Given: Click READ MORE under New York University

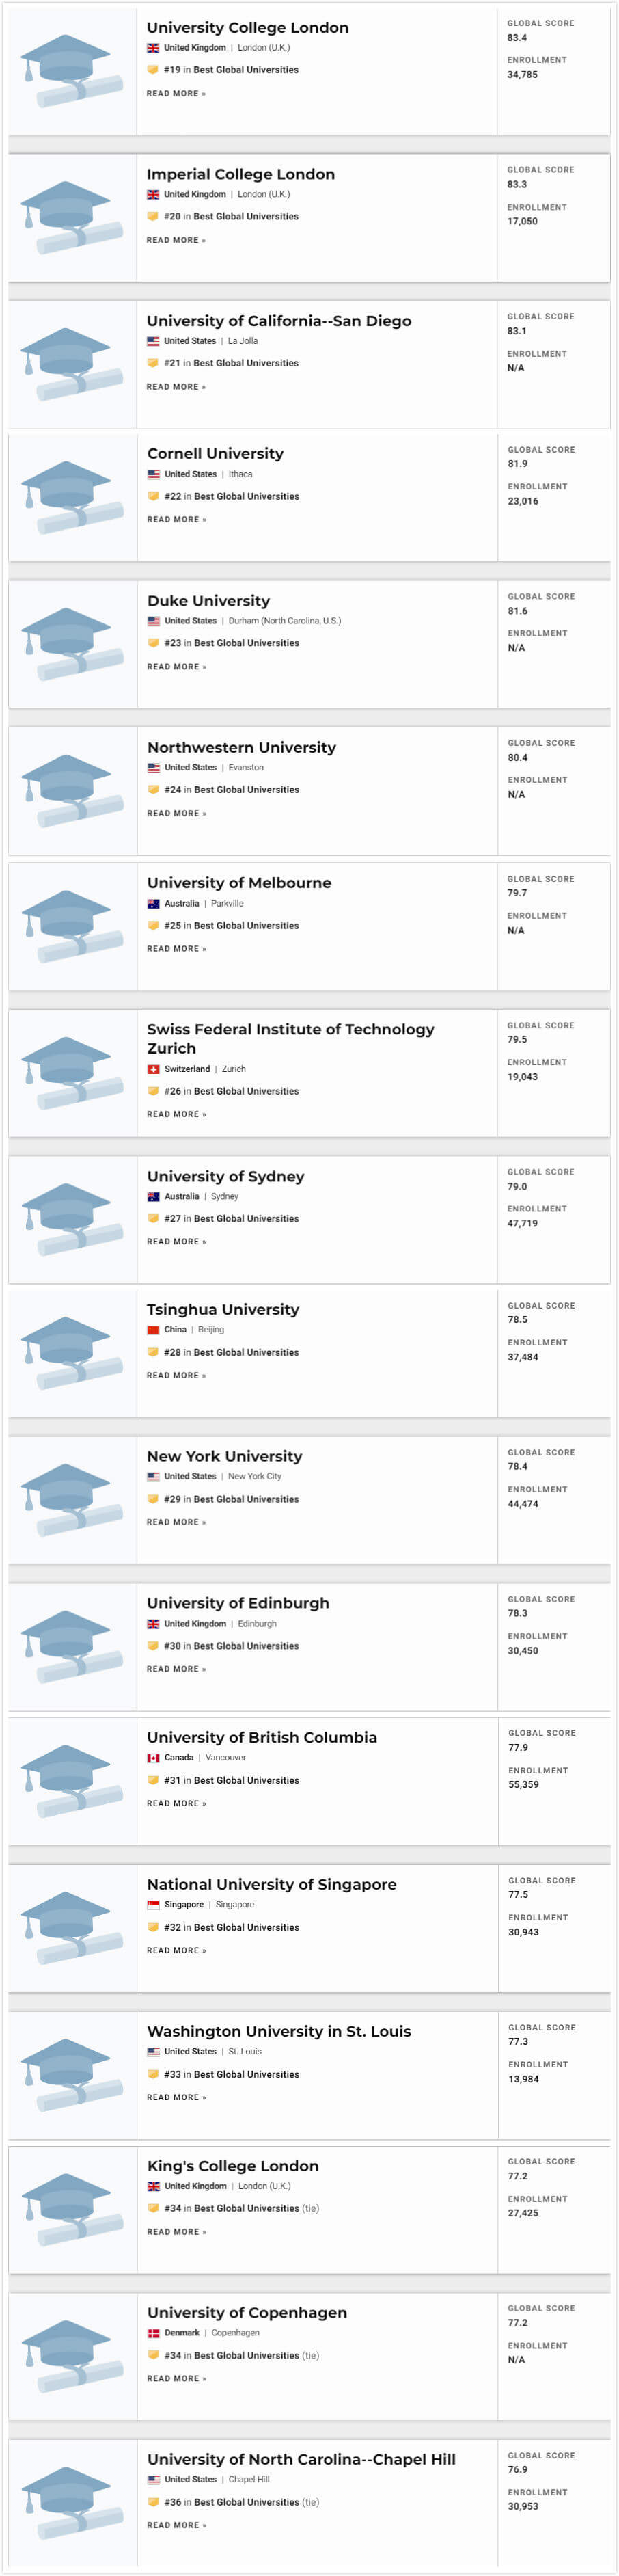Looking at the screenshot, I should coord(176,1522).
